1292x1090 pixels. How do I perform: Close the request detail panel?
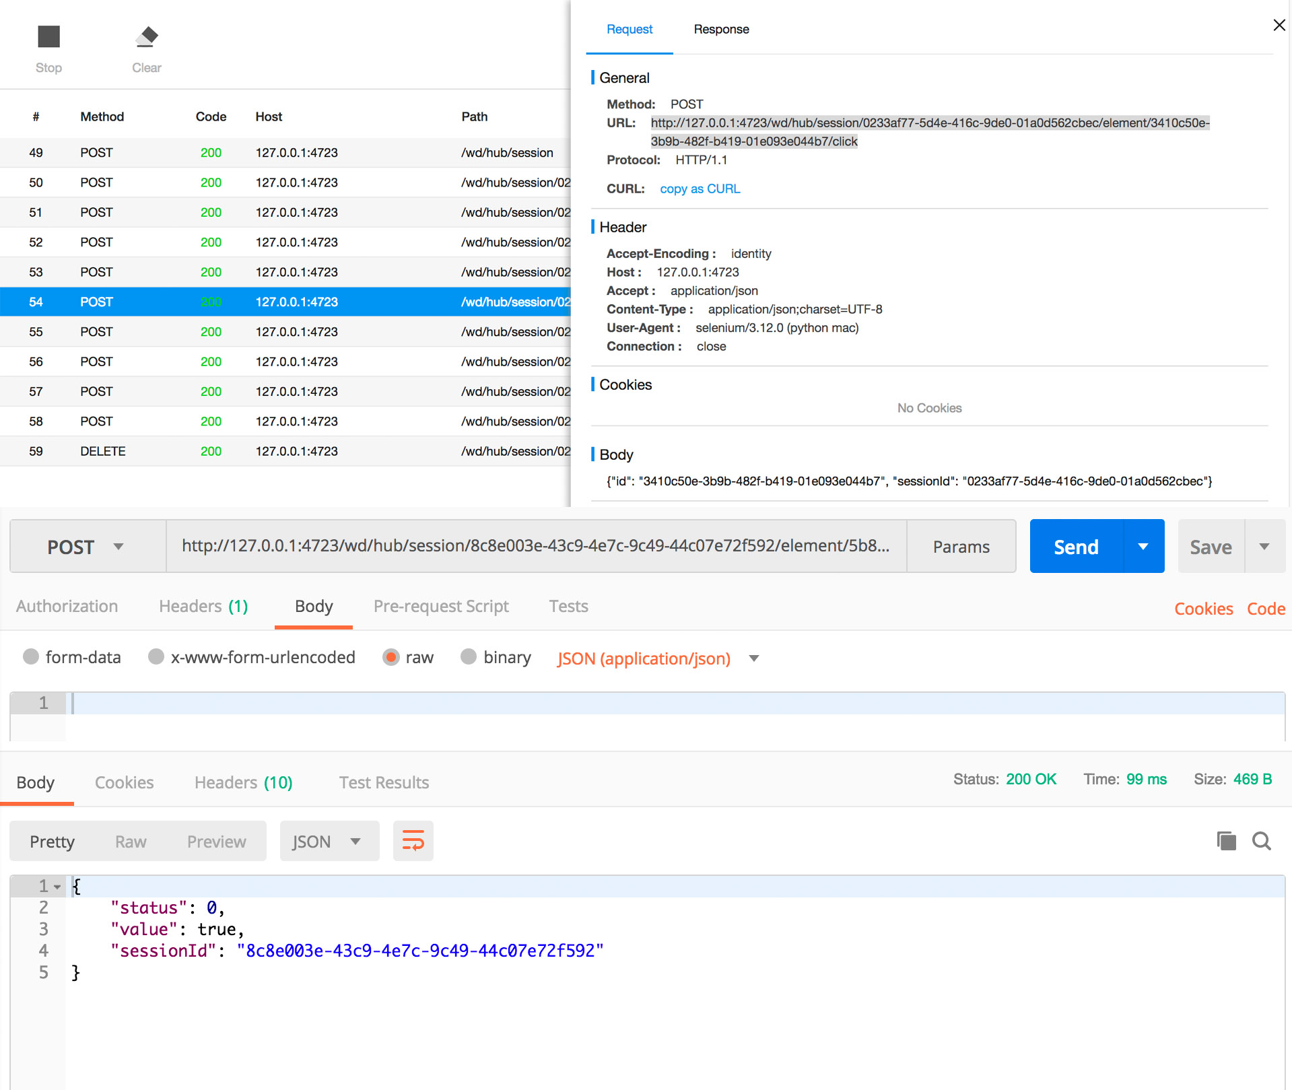(1279, 25)
